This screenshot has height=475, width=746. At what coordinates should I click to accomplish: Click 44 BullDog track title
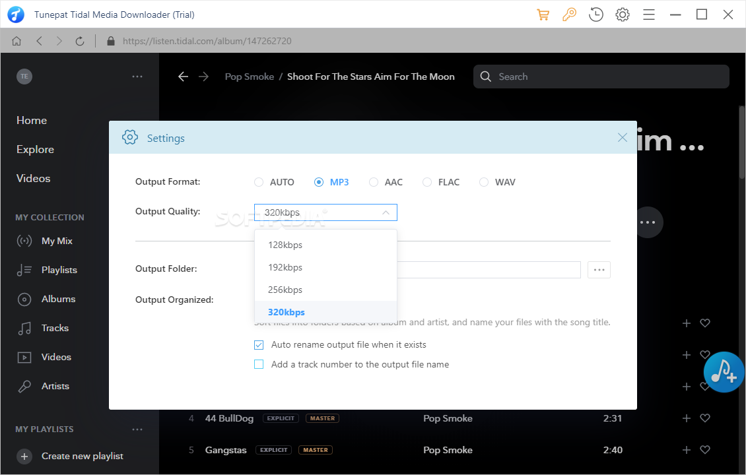[229, 418]
